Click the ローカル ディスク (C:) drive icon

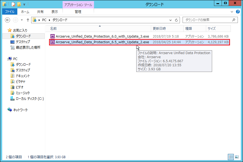point(12,98)
